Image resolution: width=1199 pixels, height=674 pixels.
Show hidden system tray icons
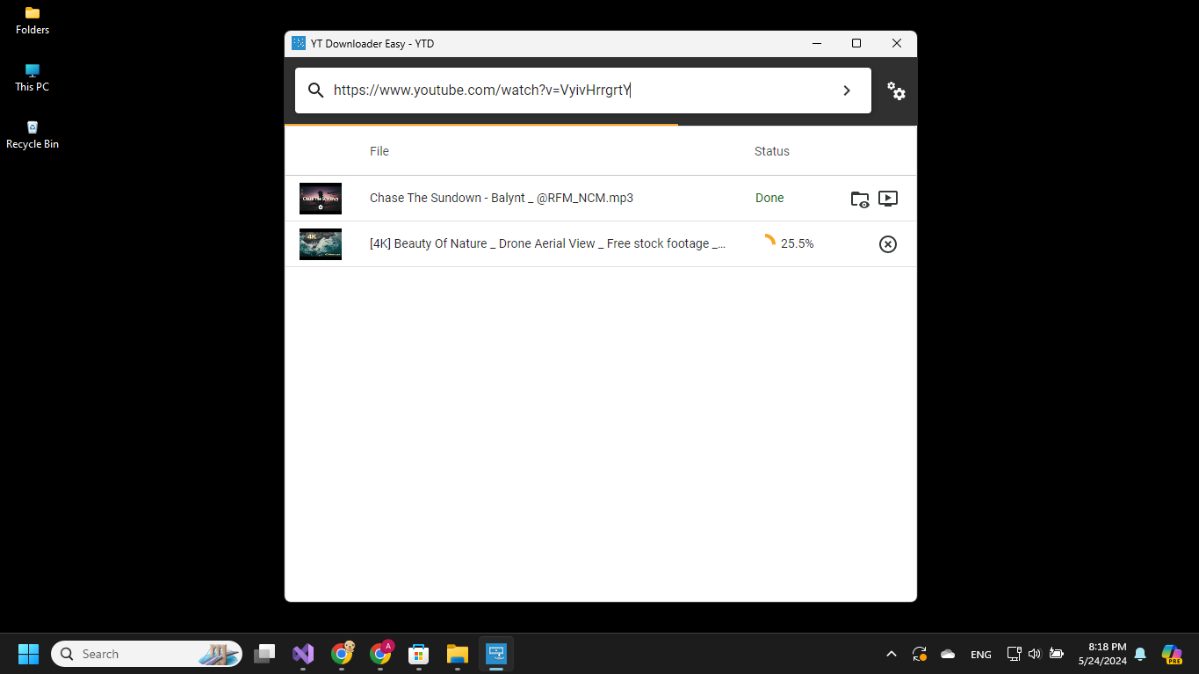[892, 654]
